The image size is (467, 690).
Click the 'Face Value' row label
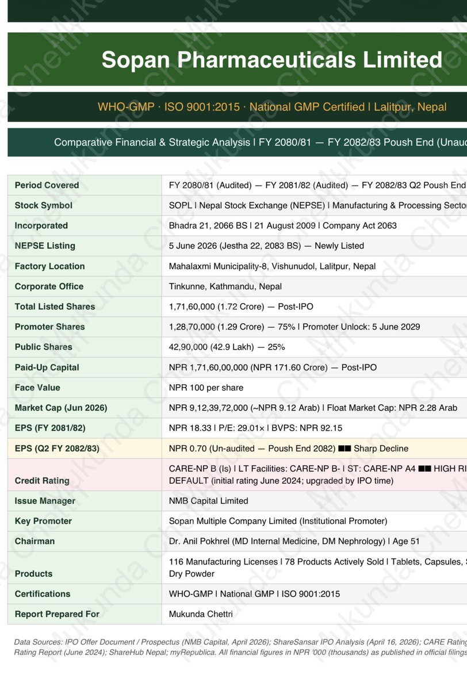(x=37, y=388)
